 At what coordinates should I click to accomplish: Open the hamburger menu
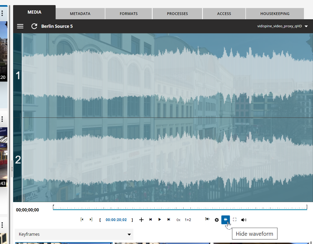[x=20, y=26]
